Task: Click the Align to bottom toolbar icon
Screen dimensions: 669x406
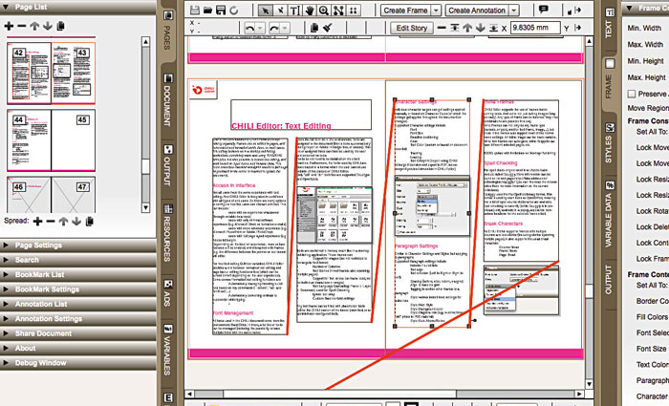Action: (493, 28)
